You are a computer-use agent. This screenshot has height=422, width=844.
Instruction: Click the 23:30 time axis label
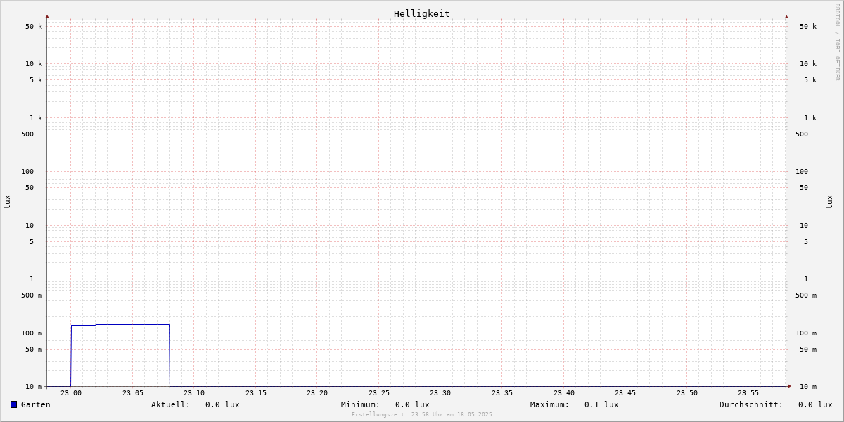point(440,393)
